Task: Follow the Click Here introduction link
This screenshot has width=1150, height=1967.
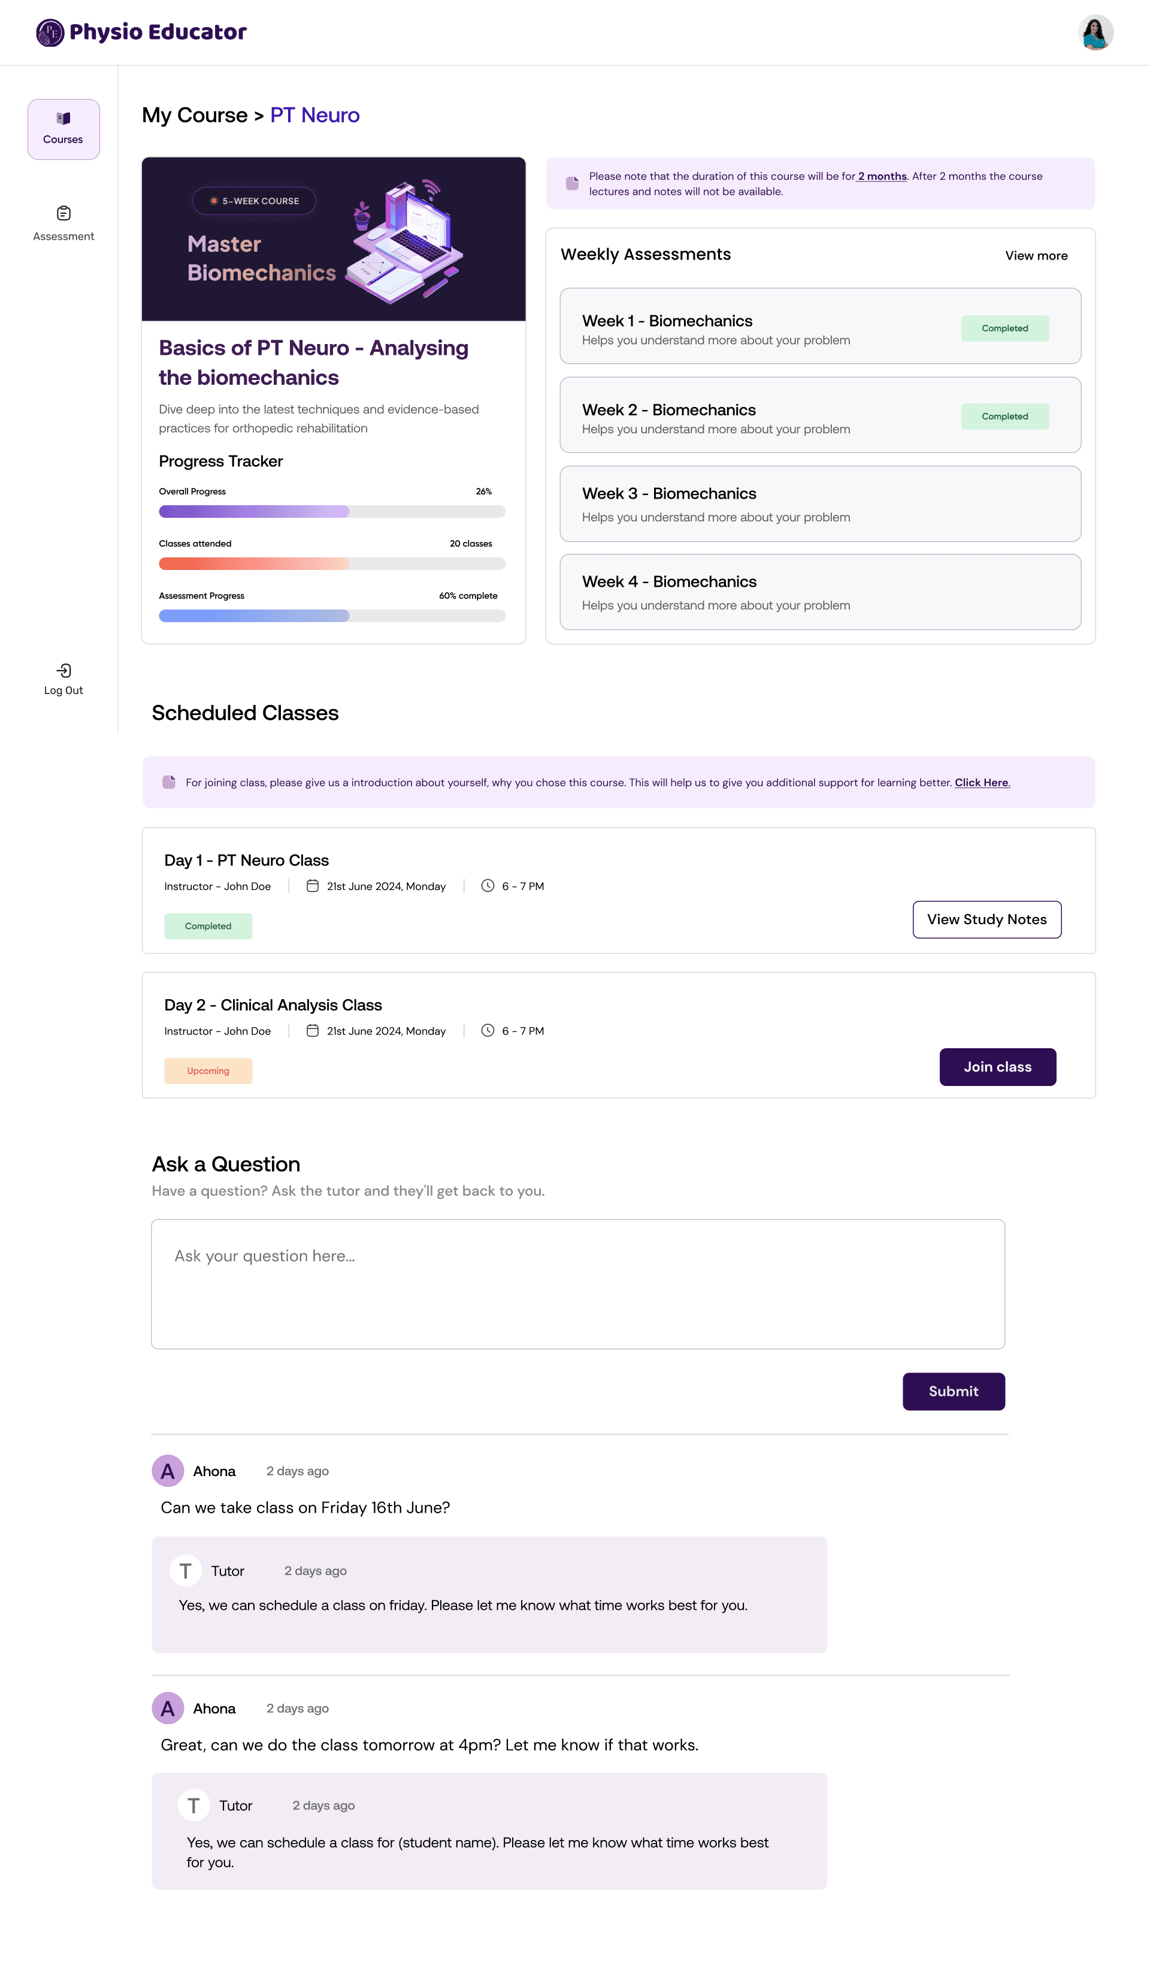Action: point(982,783)
